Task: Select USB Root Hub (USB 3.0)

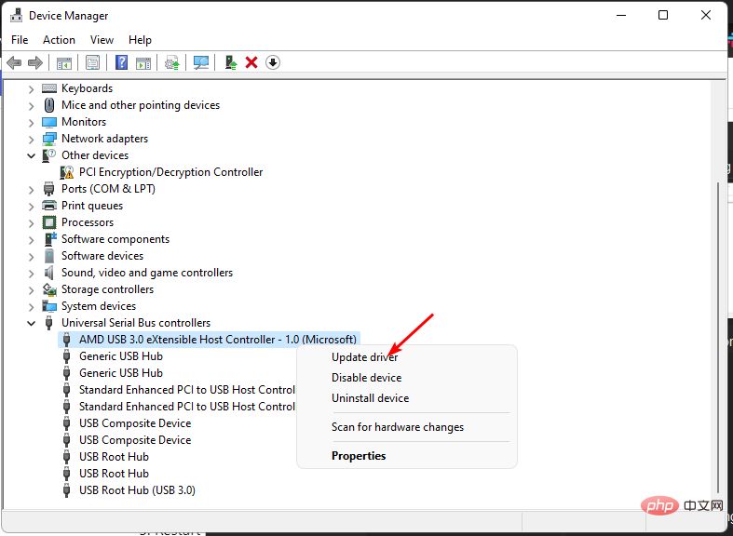Action: (x=137, y=490)
